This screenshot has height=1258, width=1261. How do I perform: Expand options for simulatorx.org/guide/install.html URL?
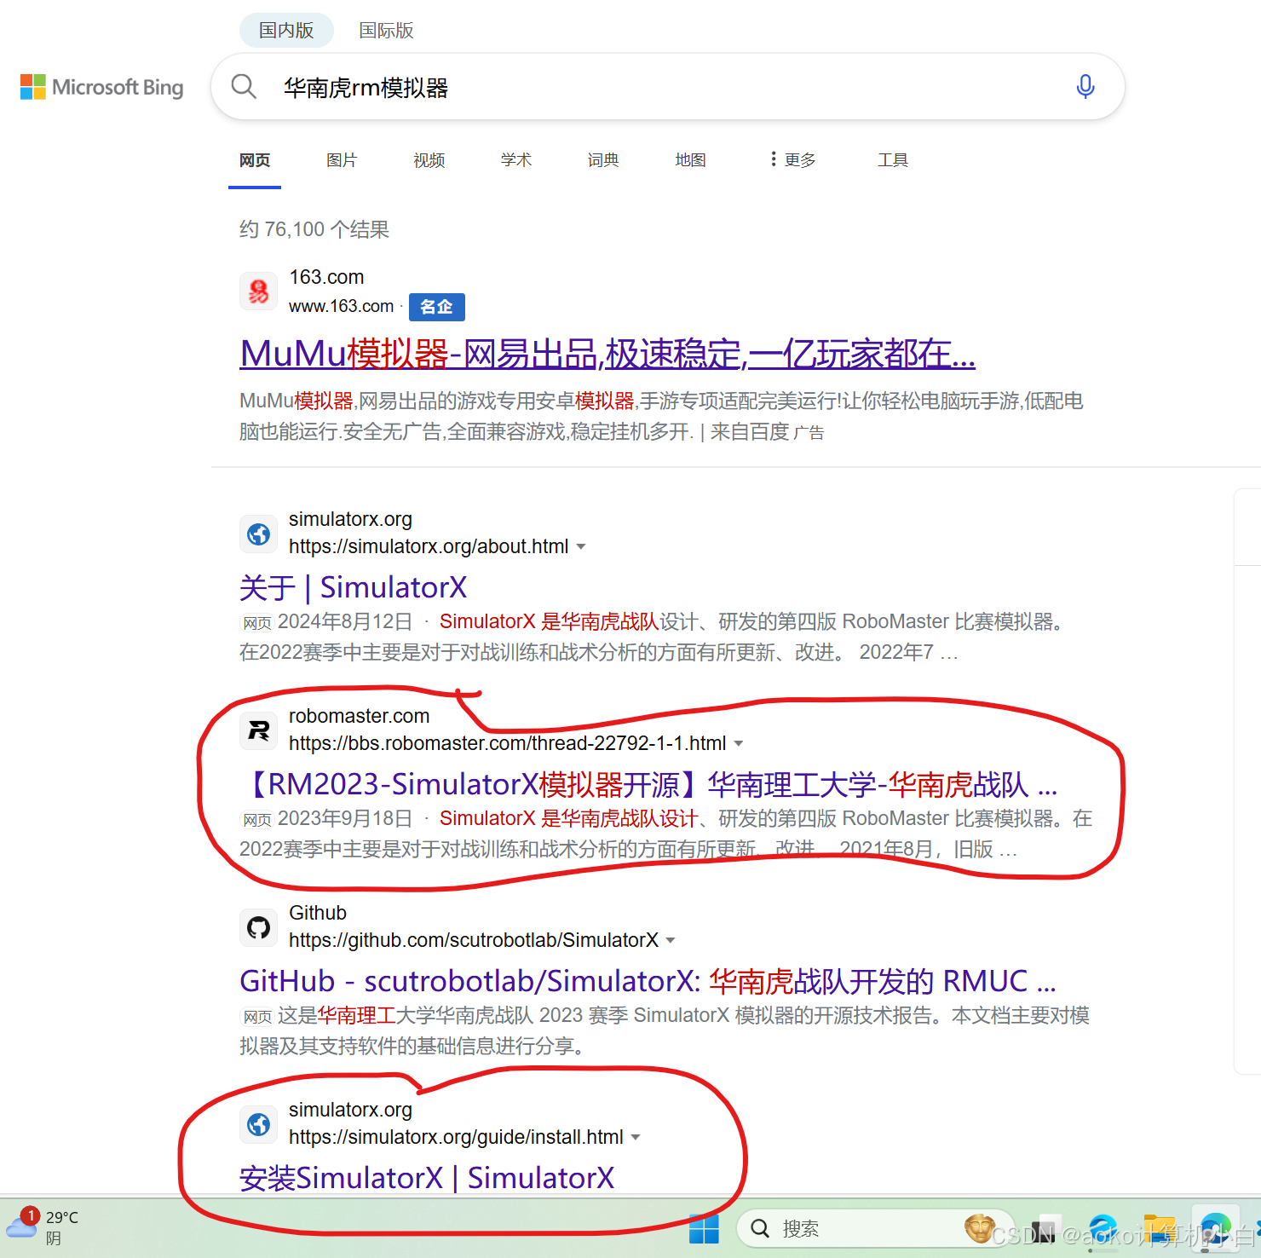point(636,1138)
